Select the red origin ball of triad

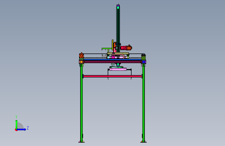(x=16, y=130)
